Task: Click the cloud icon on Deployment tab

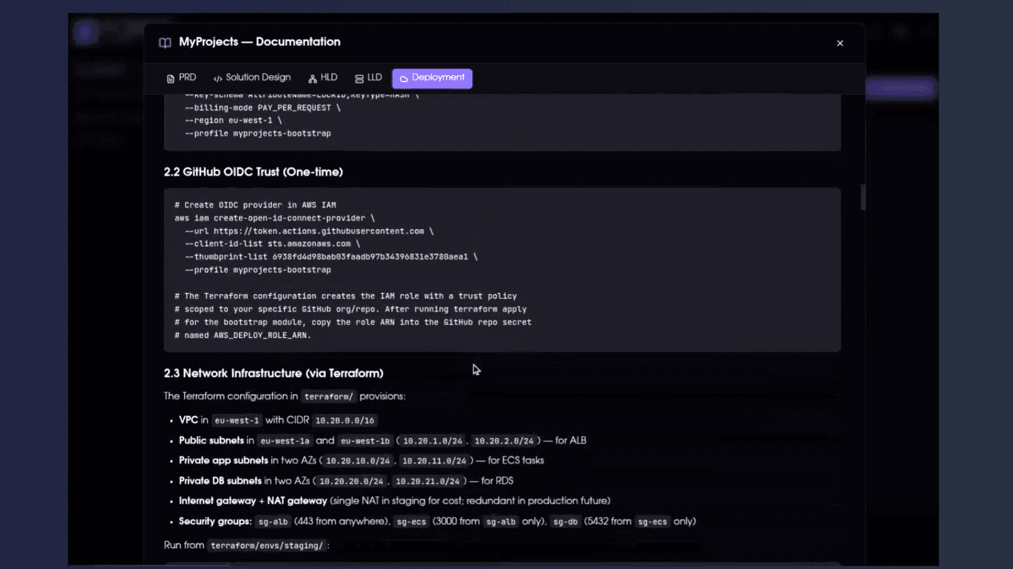Action: tap(404, 78)
